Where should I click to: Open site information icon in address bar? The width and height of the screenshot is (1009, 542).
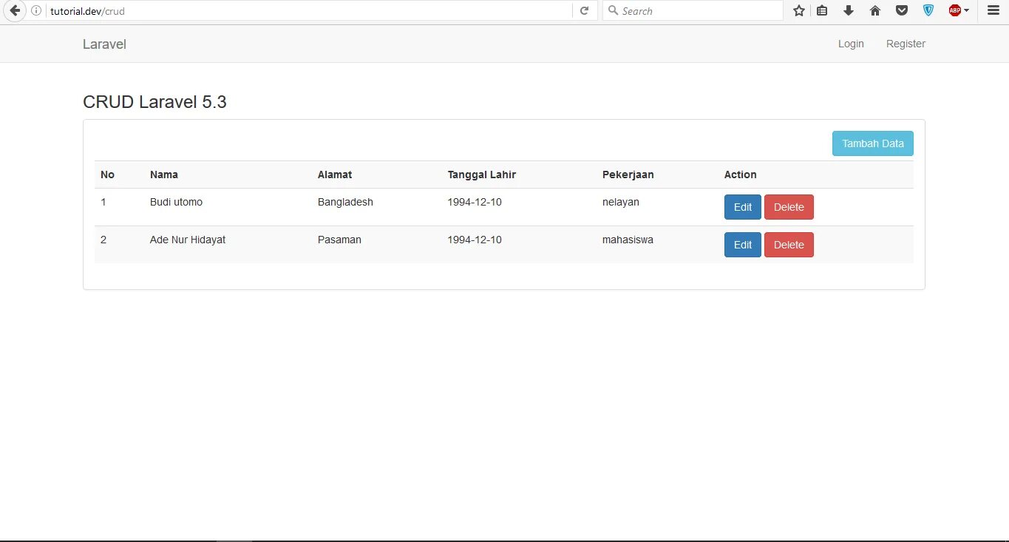tap(36, 11)
